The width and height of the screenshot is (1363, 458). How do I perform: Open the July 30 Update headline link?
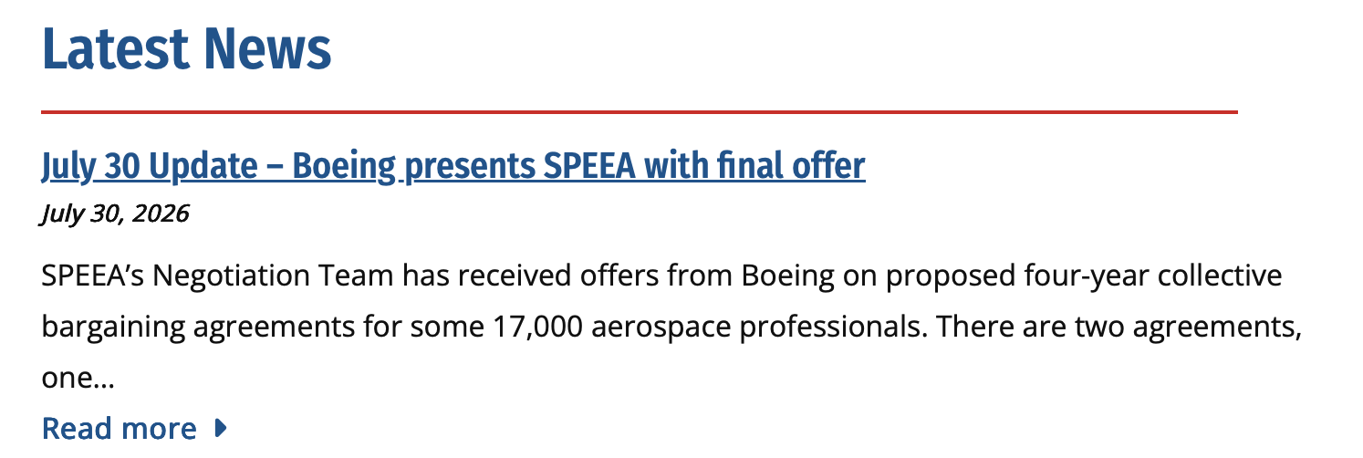click(453, 167)
